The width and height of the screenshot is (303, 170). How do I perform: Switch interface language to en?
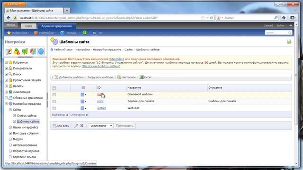(101, 33)
